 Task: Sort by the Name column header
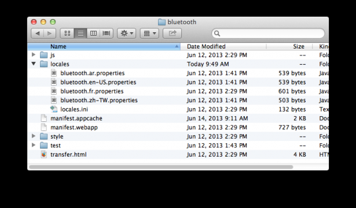pyautogui.click(x=104, y=46)
